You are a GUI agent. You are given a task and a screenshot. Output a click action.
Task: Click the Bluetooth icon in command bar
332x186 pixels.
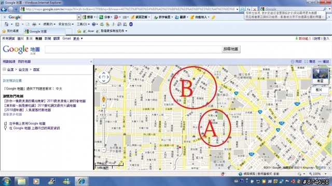pyautogui.click(x=131, y=24)
